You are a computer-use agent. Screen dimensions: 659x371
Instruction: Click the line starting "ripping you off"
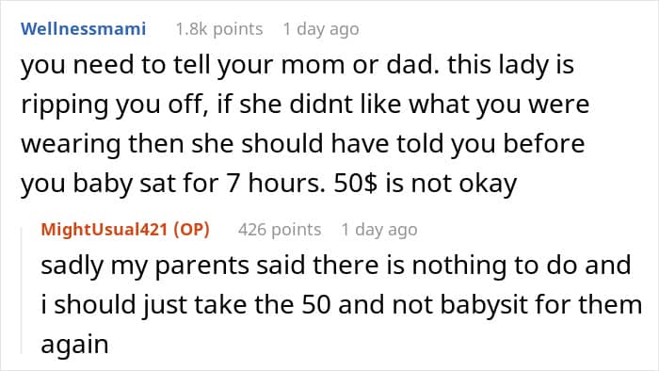(x=305, y=105)
